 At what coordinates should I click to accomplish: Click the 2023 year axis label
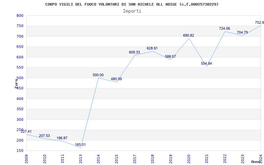coord(243,159)
